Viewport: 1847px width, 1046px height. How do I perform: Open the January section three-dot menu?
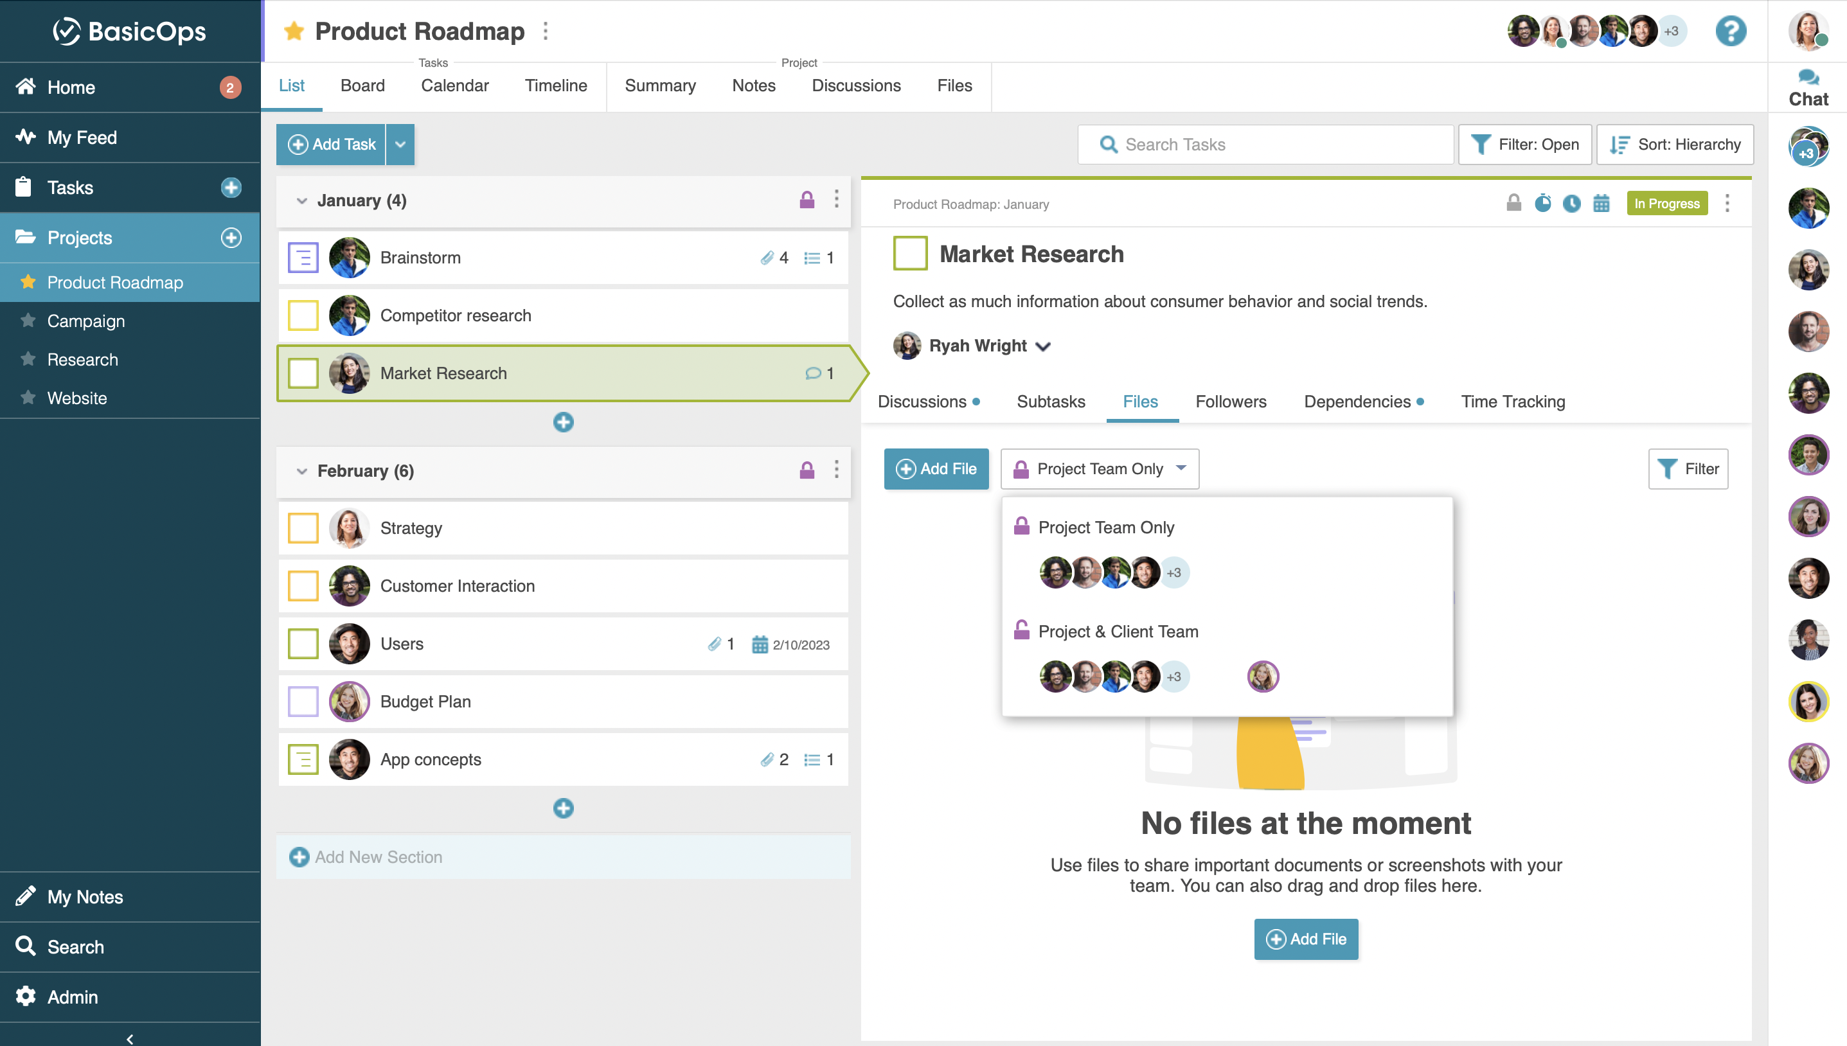(x=836, y=199)
